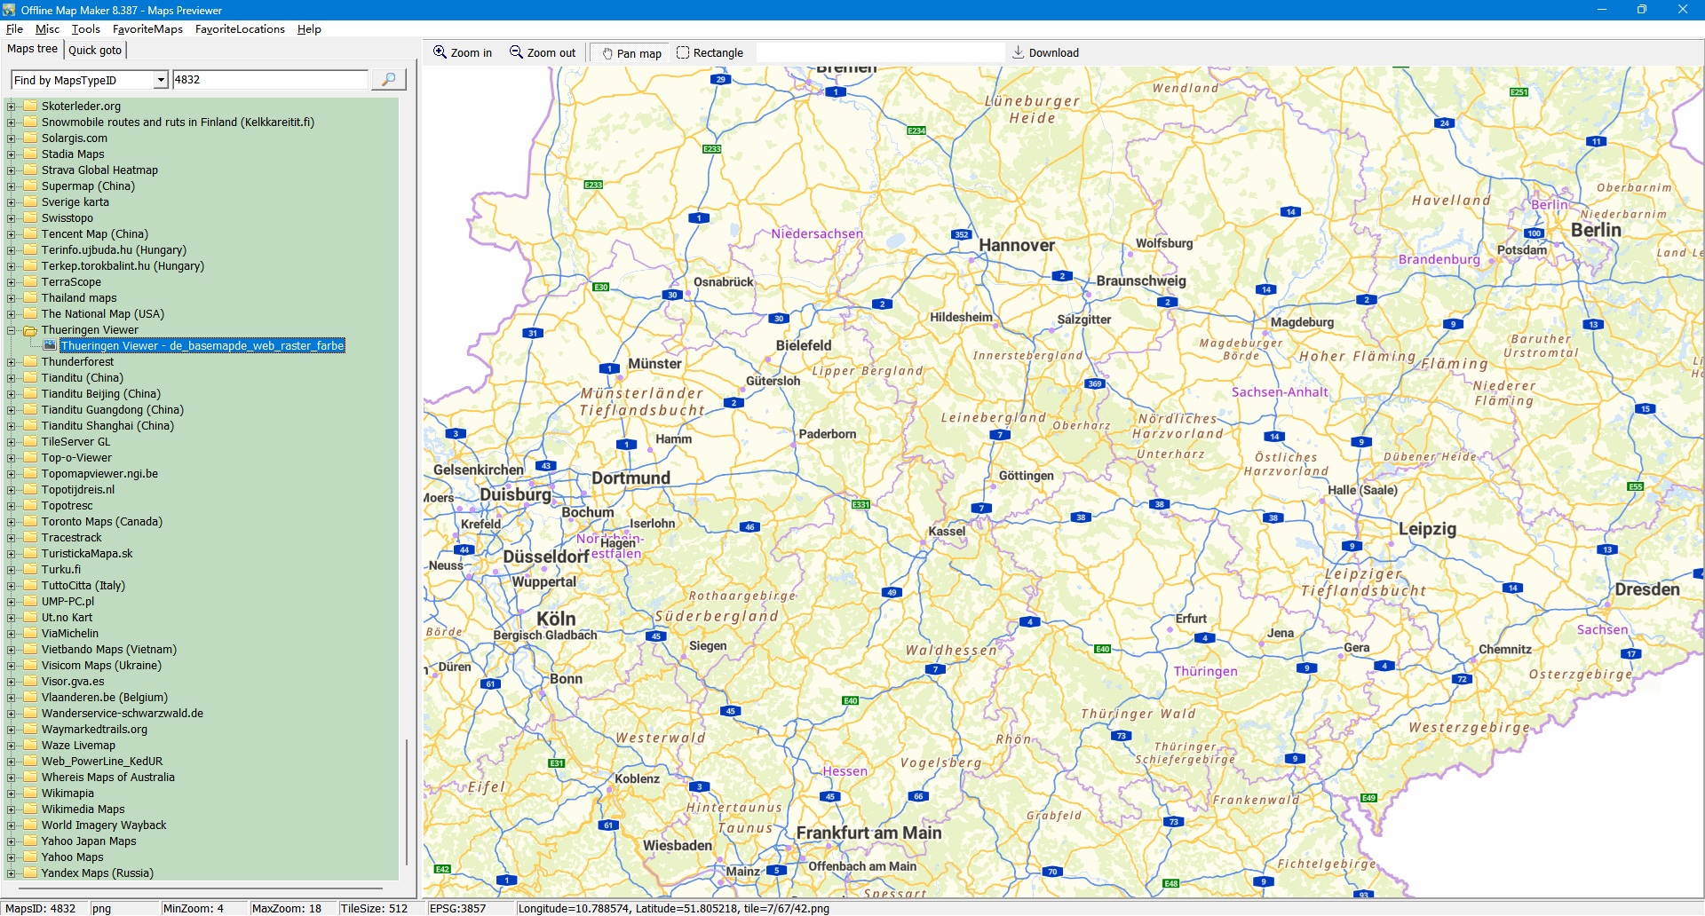Click the Wikimedia Maps folder icon
This screenshot has width=1705, height=916.
[x=30, y=809]
